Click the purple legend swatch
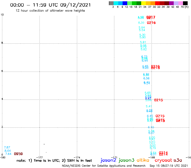This screenshot has width=191, height=168. [x=171, y=3]
